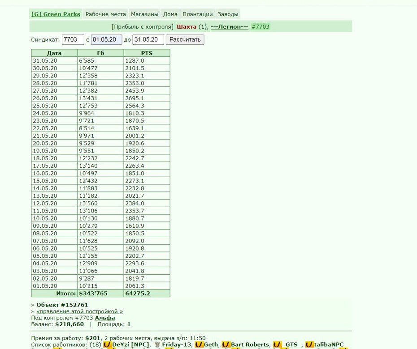The image size is (417, 349).
Task: Open talibaNPC worker profile
Action: [x=329, y=345]
